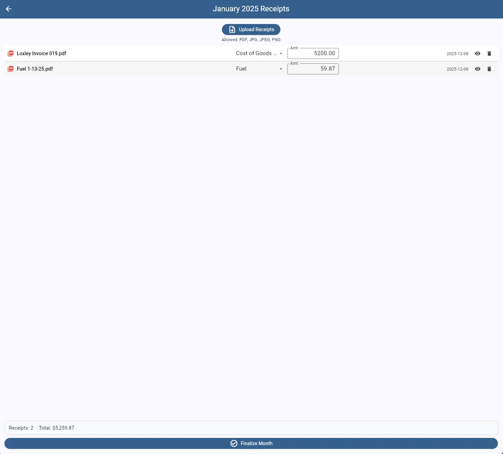Click the back arrow in the header
Viewport: 503px width, 454px height.
(9, 9)
